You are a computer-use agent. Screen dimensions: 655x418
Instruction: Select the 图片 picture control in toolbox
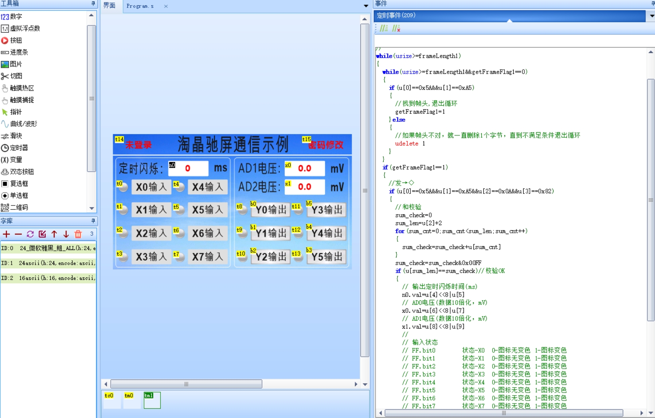coord(12,64)
